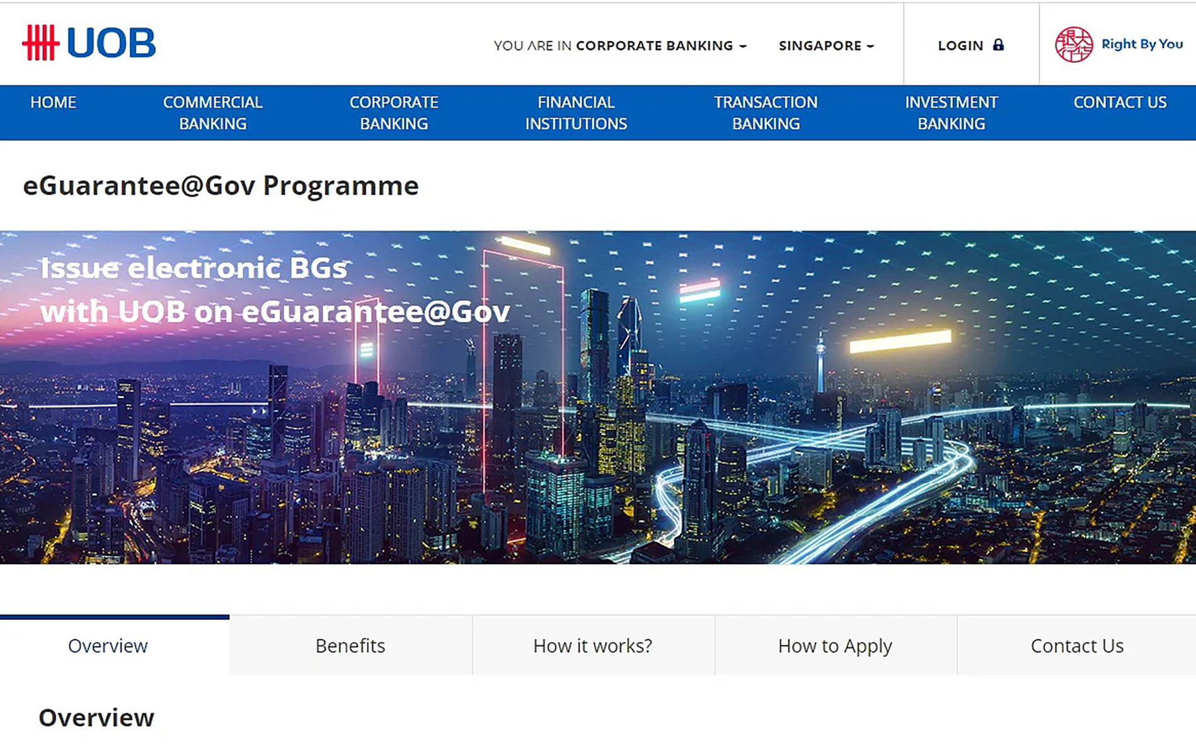Switch to the Benefits tab
The image size is (1196, 751).
[x=350, y=645]
